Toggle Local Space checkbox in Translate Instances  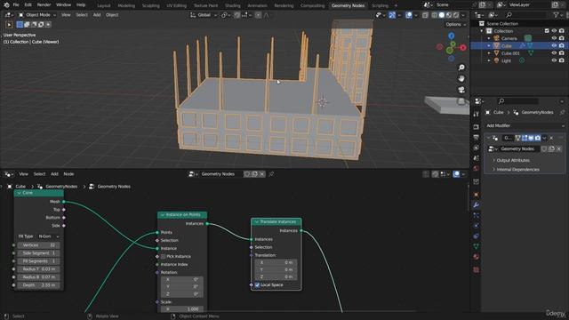pos(257,284)
